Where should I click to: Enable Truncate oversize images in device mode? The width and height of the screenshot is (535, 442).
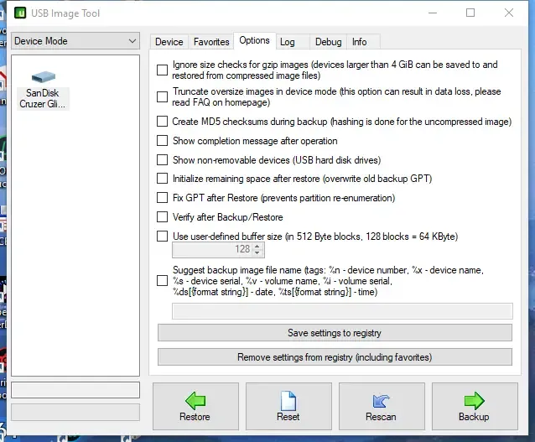162,97
